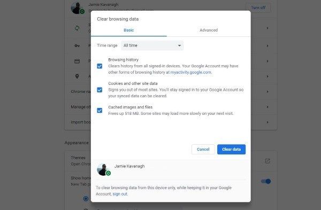
Task: Click Jamie Kavanagh avatar in dialog
Action: click(103, 169)
